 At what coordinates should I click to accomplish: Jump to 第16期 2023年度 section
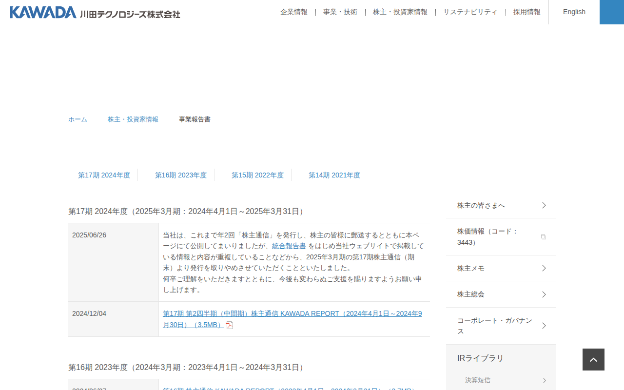coord(181,175)
